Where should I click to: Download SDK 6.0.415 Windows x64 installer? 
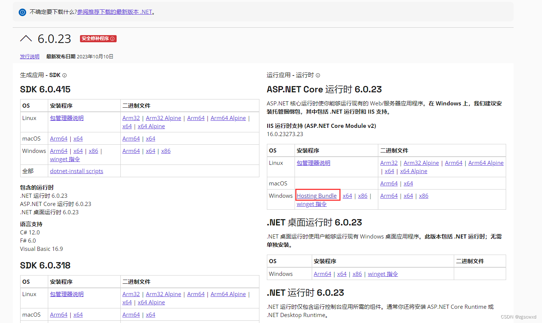[78, 151]
